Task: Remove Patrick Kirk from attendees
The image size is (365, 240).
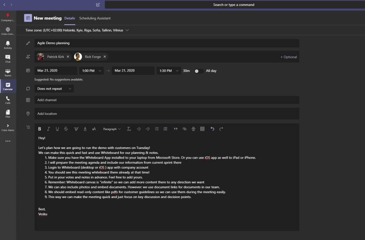Action: (68, 57)
